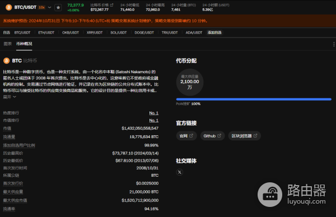Click the 94.16% circulation rate value
The width and height of the screenshot is (336, 217).
151,209
